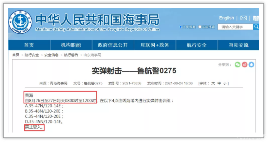Screen dimensions: 268x142
Task: Open the 首页 navigation tab
Action: (x=29, y=45)
